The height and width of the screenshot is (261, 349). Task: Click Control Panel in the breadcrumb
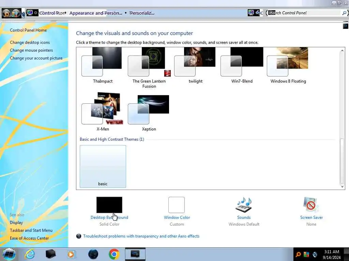52,13
